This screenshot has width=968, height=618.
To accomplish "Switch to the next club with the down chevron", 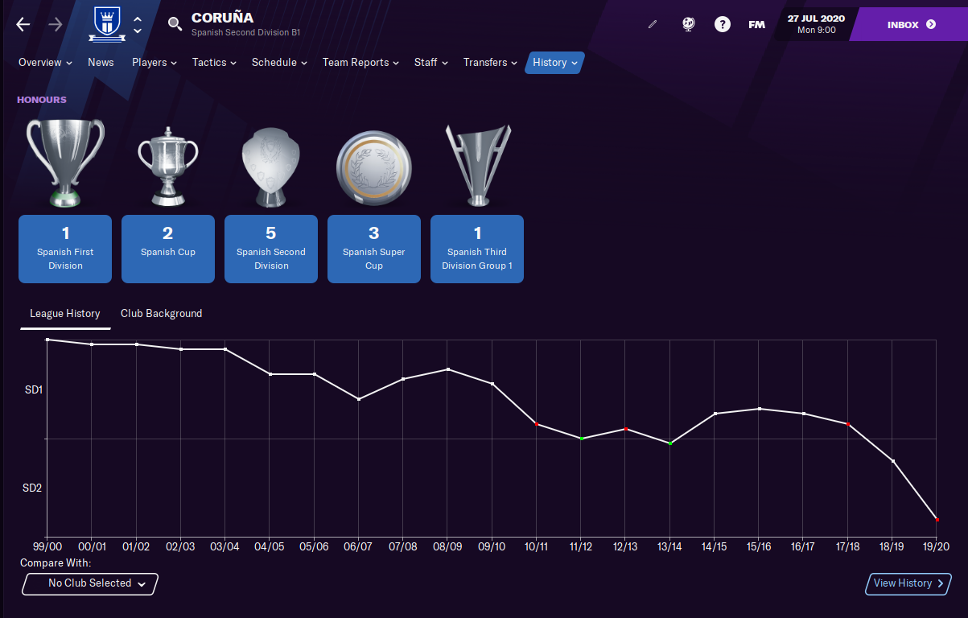I will [x=138, y=31].
